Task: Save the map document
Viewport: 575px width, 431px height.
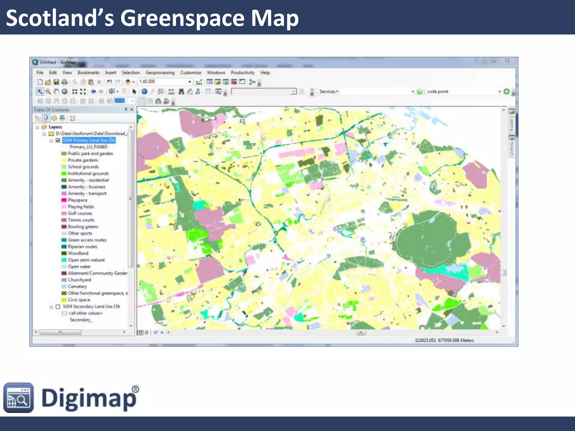Action: click(x=56, y=82)
